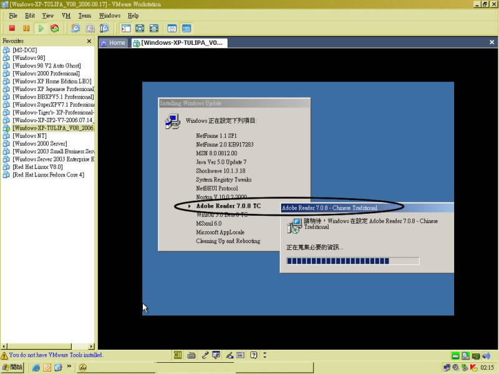Open the Windows menu
The image size is (499, 374).
[x=110, y=16]
